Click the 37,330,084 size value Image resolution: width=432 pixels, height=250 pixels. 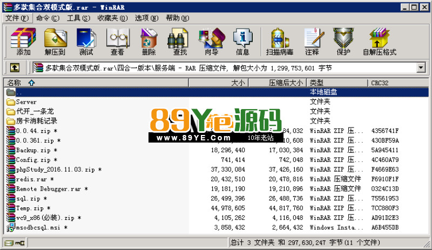tap(228, 170)
